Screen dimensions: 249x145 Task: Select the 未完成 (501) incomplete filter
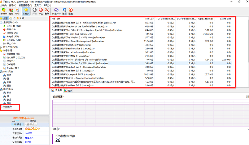tap(11, 36)
